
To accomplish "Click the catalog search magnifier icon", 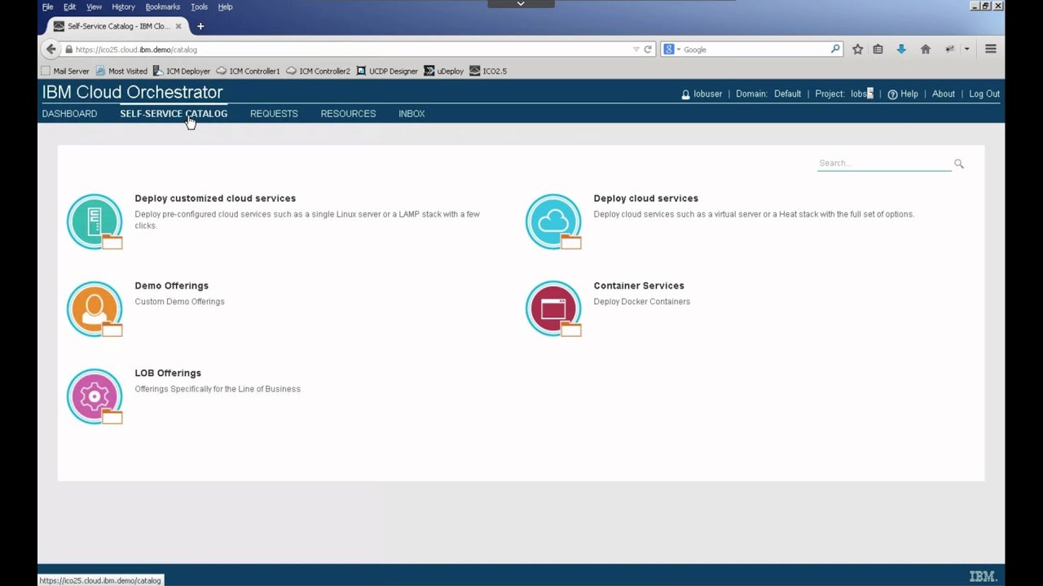I will coord(959,164).
